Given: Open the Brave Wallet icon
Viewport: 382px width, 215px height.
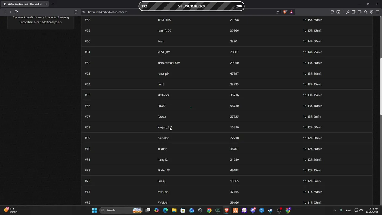Looking at the screenshot, I should tap(360, 12).
